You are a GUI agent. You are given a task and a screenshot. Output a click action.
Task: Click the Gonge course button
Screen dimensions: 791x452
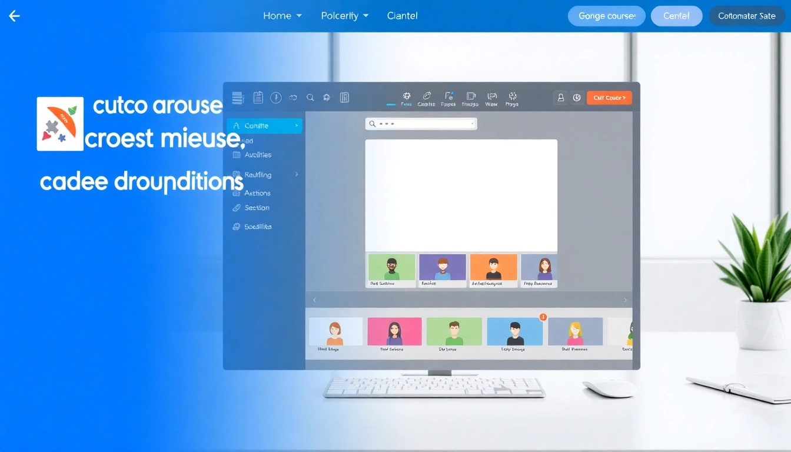[606, 16]
